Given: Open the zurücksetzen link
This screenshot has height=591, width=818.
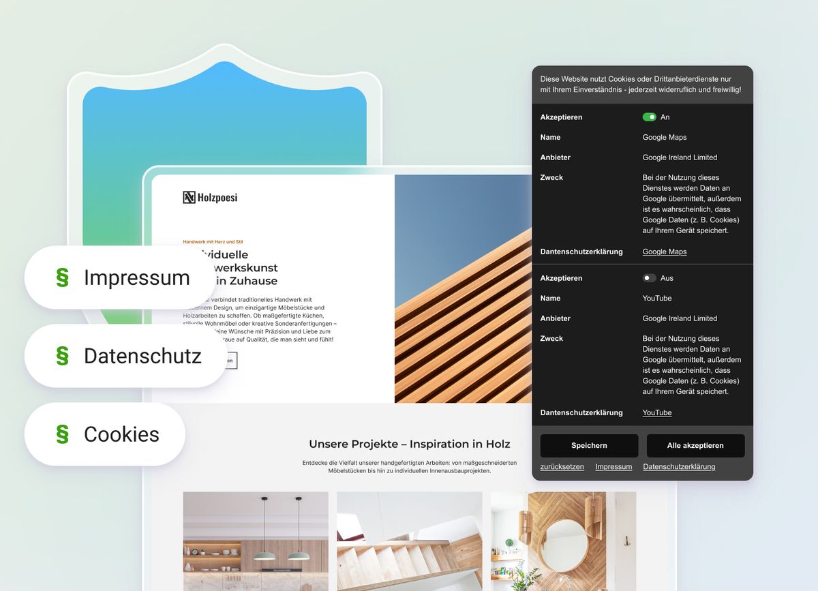Looking at the screenshot, I should 562,467.
